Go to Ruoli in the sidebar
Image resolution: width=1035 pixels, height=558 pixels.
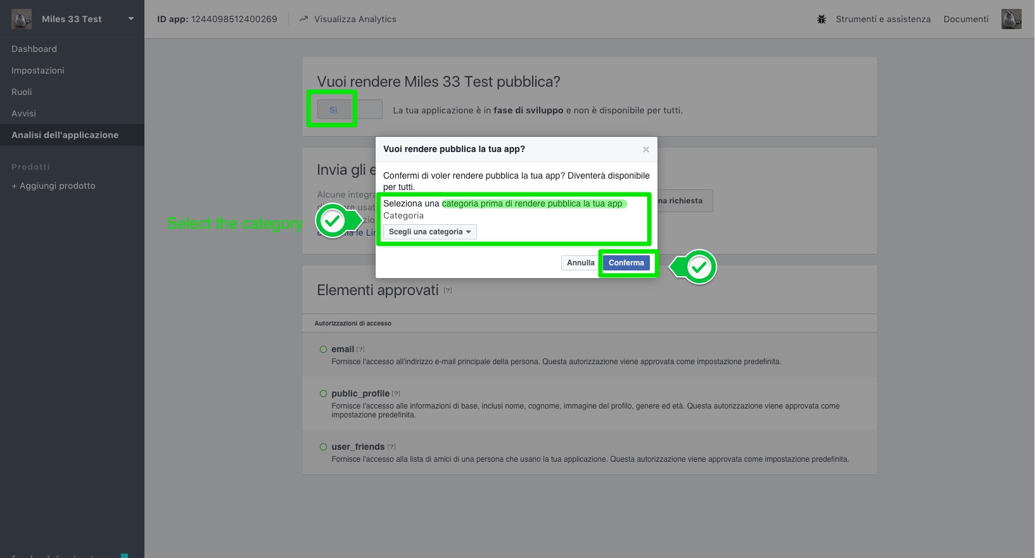(x=22, y=92)
